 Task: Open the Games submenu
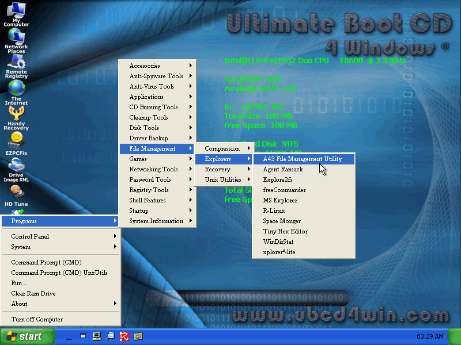click(x=157, y=159)
